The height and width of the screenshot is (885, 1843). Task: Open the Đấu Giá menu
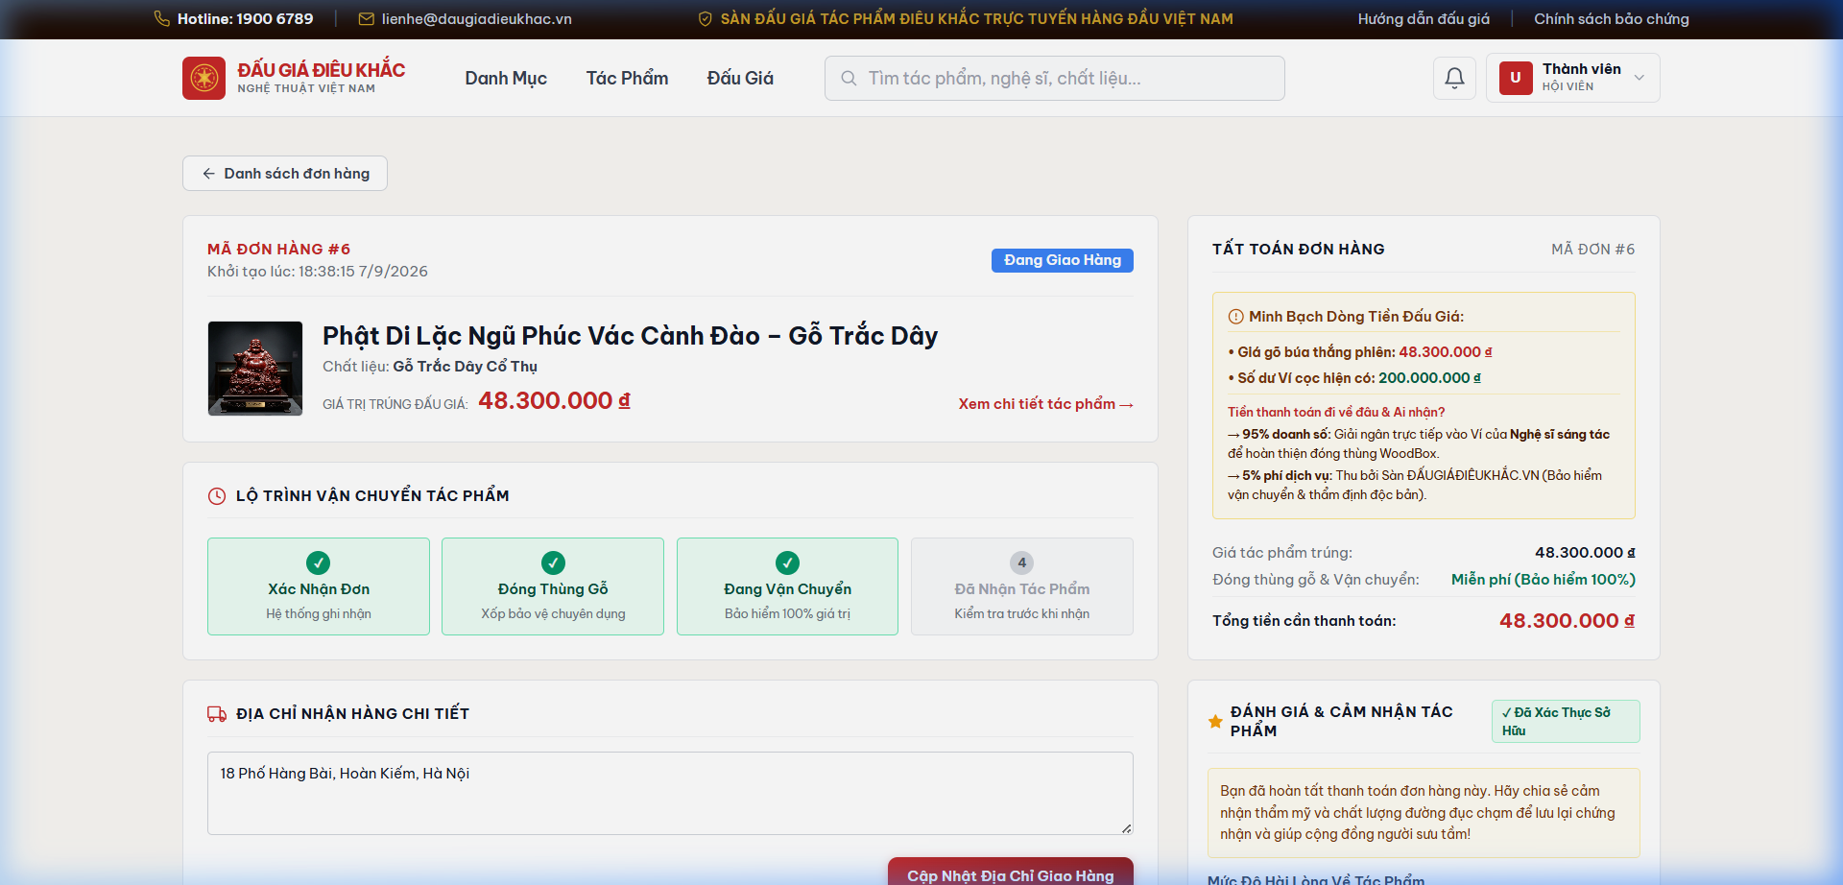[740, 78]
